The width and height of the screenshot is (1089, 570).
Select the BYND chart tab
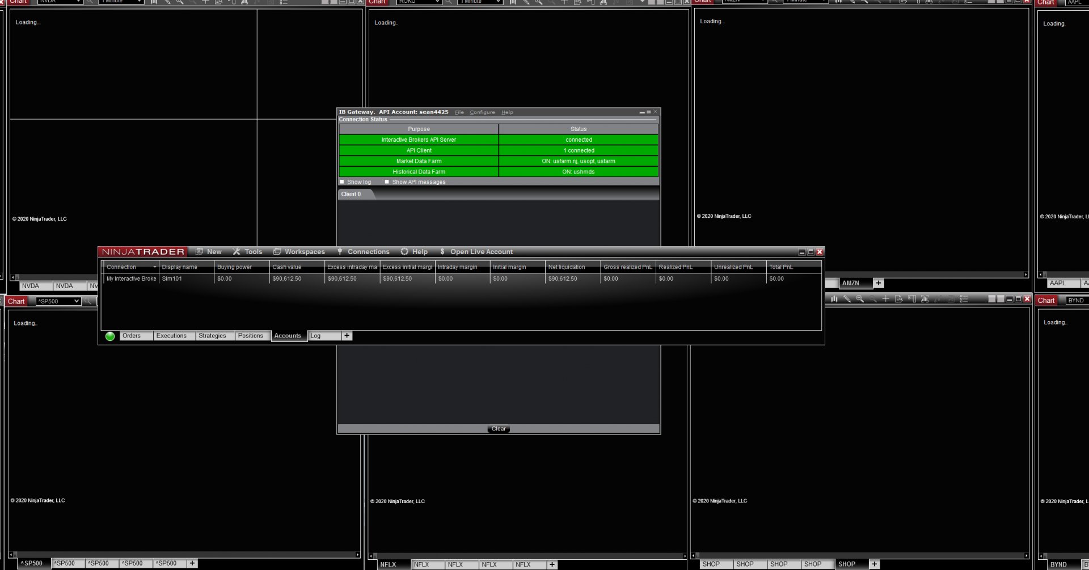1064,564
